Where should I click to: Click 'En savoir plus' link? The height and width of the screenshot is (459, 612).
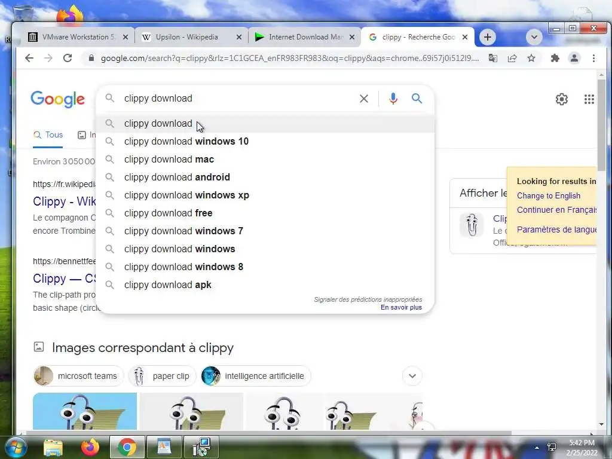(401, 308)
